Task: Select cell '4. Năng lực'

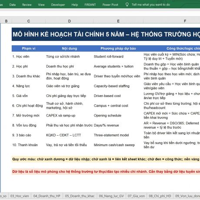Action: point(29,86)
